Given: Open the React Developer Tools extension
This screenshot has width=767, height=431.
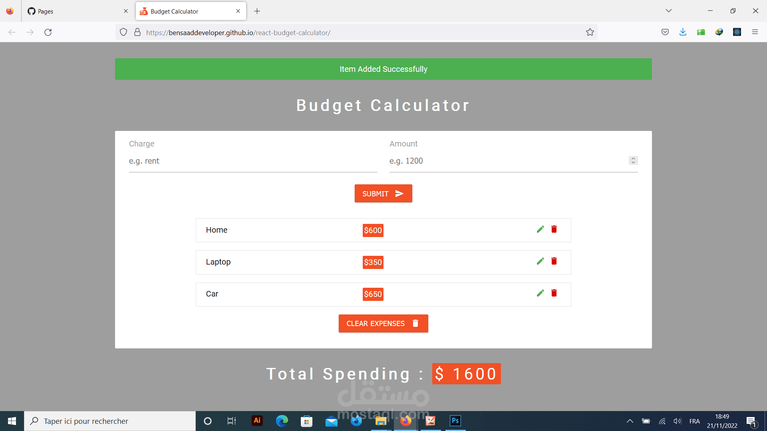Looking at the screenshot, I should coord(737,32).
